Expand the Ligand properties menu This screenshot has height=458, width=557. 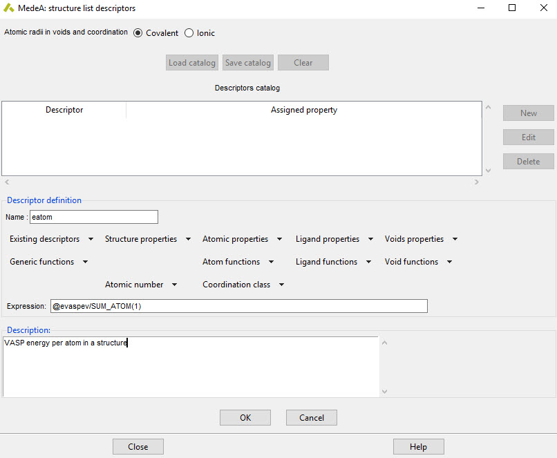pos(334,239)
